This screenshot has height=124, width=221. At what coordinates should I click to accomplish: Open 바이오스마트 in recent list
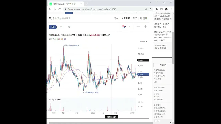tap(159, 87)
